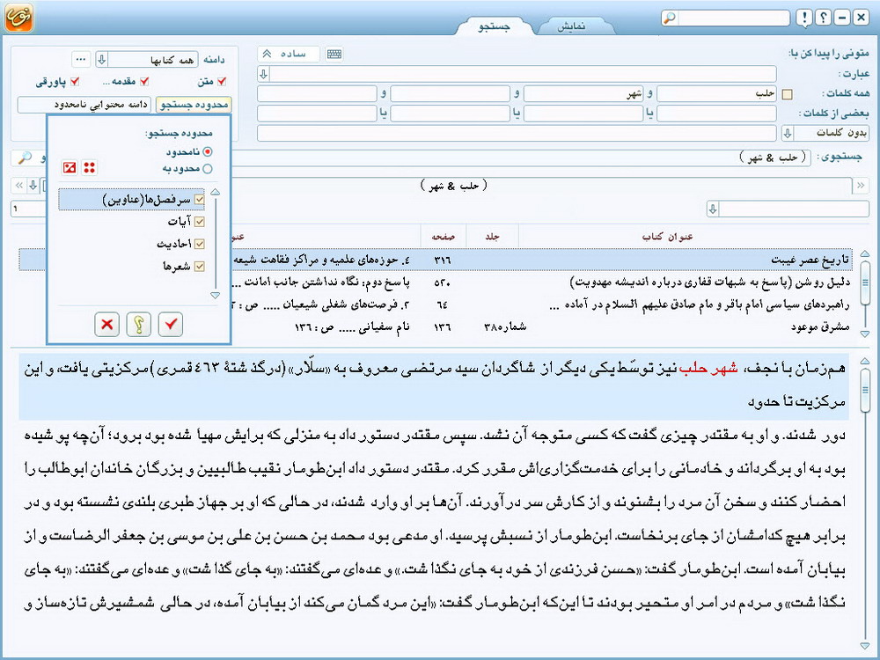
Task: Switch to the نمایش tab
Action: [x=571, y=26]
